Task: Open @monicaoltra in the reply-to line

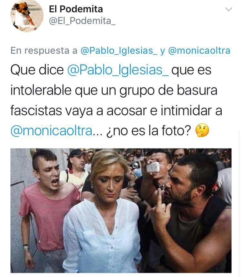Action: pyautogui.click(x=199, y=51)
